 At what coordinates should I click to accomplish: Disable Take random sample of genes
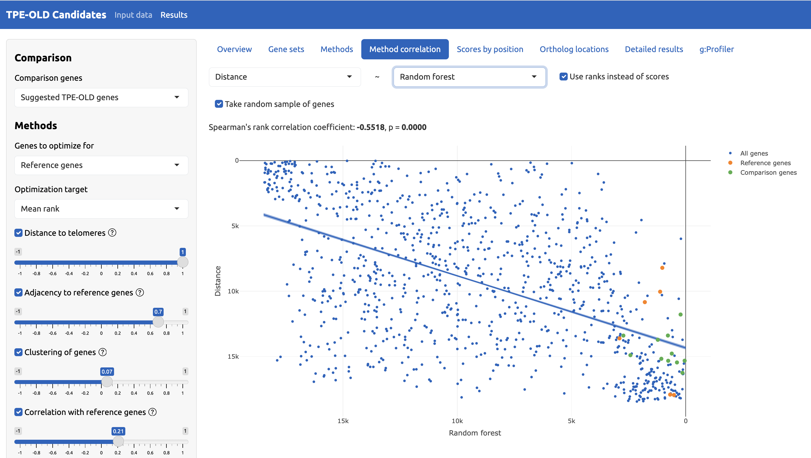pos(219,104)
